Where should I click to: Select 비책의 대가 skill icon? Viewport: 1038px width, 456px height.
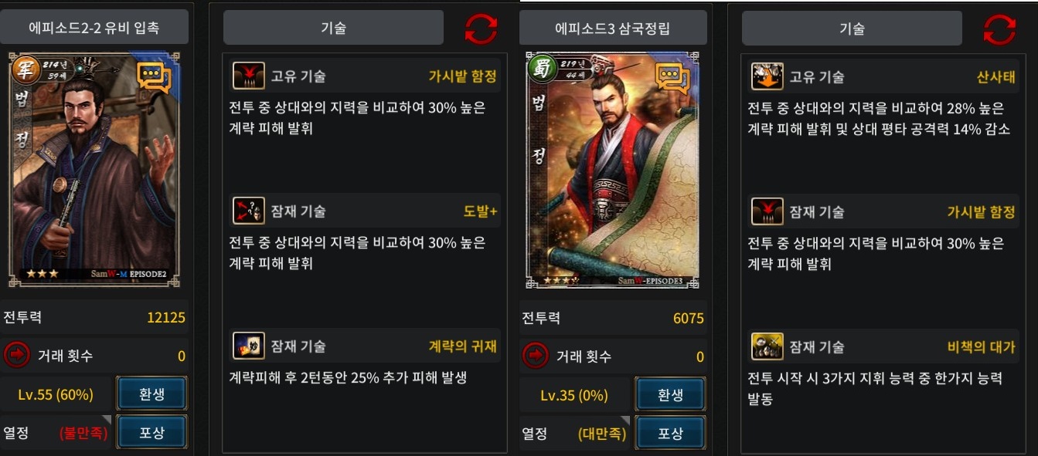pyautogui.click(x=767, y=346)
